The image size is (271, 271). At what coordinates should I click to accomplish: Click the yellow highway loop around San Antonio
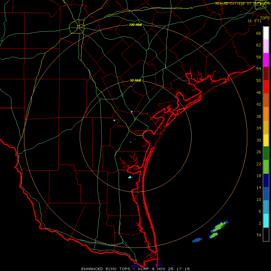[76, 26]
